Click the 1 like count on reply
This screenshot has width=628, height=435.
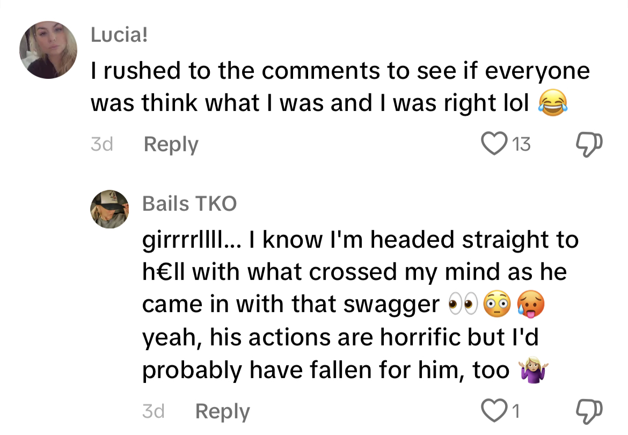[515, 411]
